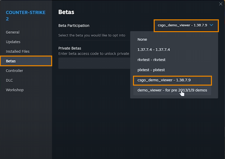
Task: Click the Beta Participation label
Action: [74, 25]
